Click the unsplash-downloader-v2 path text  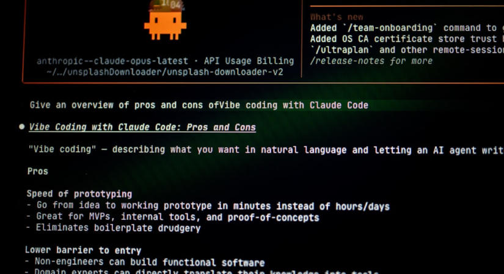(x=164, y=72)
